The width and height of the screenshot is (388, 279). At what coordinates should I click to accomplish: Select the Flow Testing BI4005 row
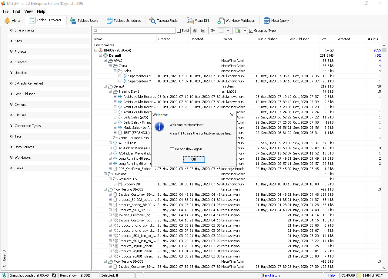[237, 261]
